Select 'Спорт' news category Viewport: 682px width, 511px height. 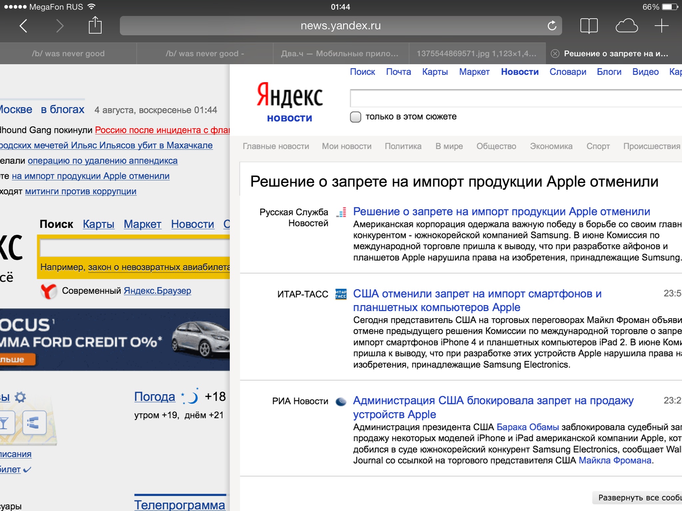click(x=598, y=146)
